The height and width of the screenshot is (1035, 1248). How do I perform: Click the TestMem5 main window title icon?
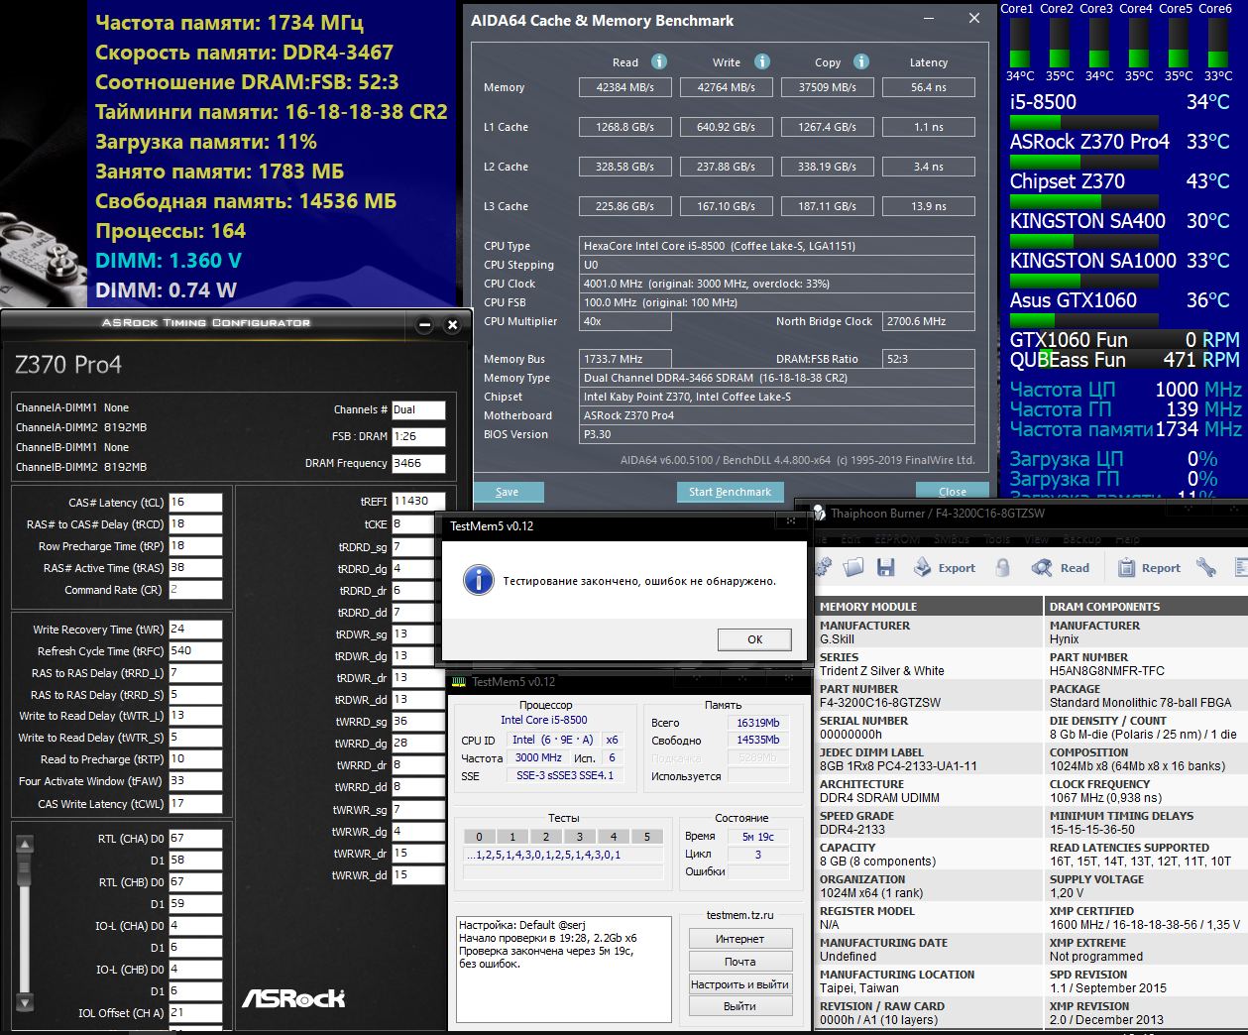(x=458, y=682)
